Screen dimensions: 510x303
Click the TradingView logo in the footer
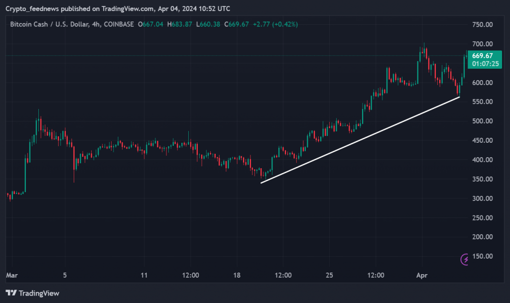coord(32,293)
